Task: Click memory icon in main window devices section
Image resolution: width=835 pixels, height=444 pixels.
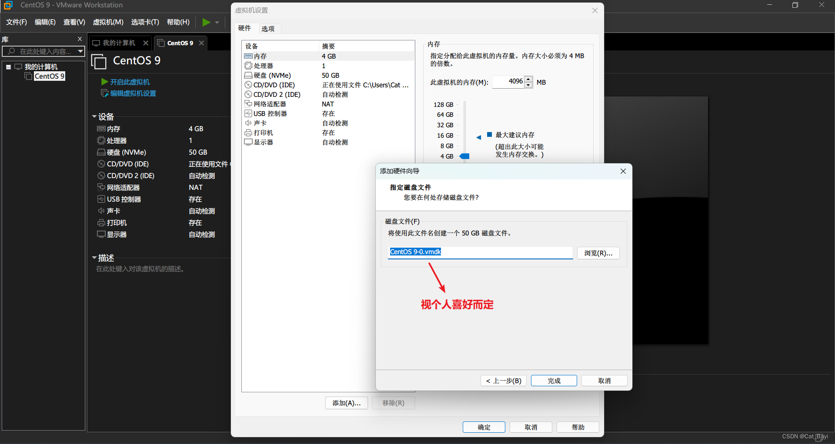Action: (x=101, y=129)
